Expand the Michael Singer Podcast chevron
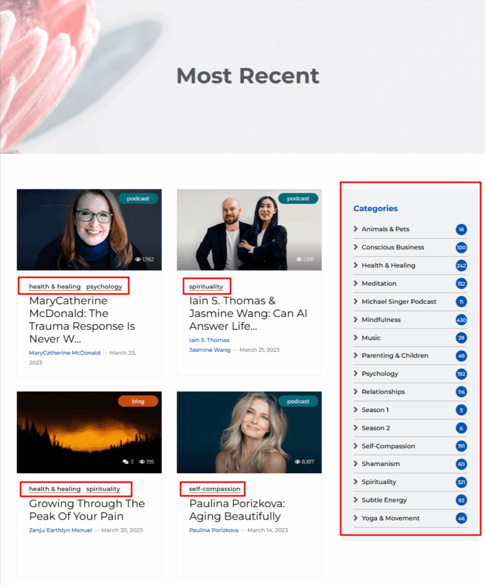This screenshot has width=485, height=586. click(355, 302)
